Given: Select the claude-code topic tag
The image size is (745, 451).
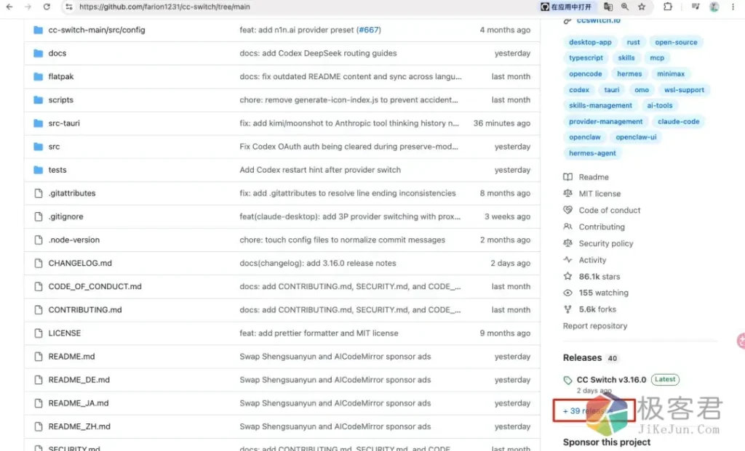Looking at the screenshot, I should (x=678, y=121).
